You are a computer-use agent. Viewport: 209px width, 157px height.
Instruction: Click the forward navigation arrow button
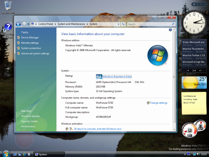click(24, 24)
